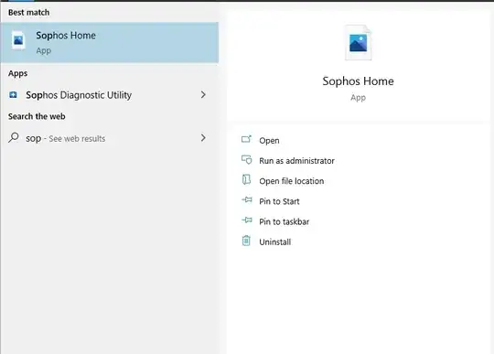This screenshot has width=494, height=354.
Task: Click the Sophos Home app icon in best match
Action: 18,40
